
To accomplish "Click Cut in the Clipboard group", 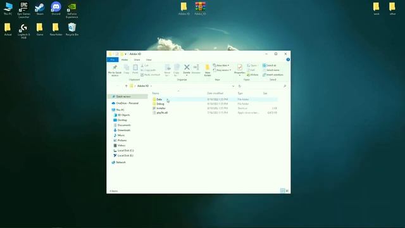I will click(x=145, y=66).
